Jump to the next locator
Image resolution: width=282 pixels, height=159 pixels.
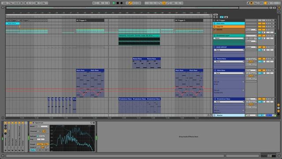pos(217,17)
